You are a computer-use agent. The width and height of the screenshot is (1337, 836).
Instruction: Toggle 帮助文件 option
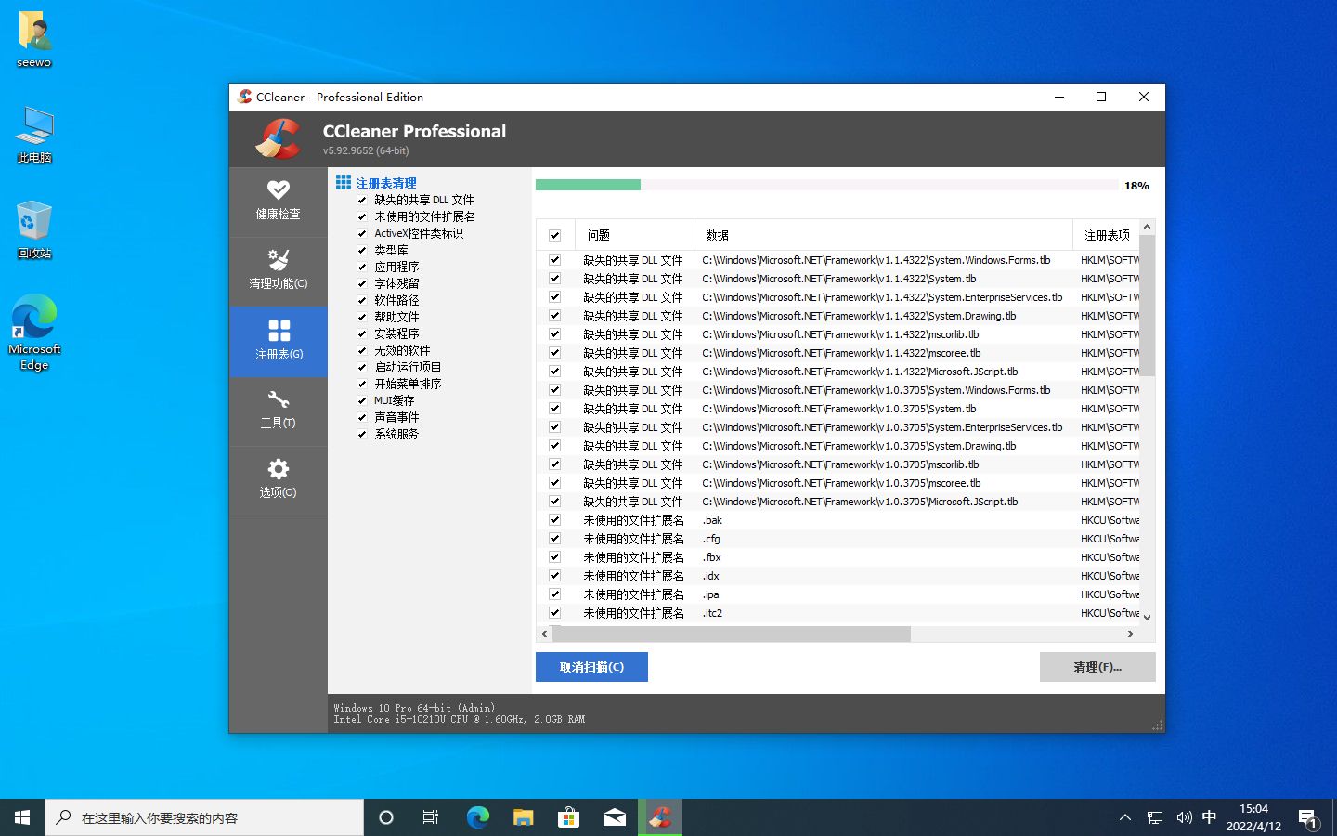click(x=362, y=317)
